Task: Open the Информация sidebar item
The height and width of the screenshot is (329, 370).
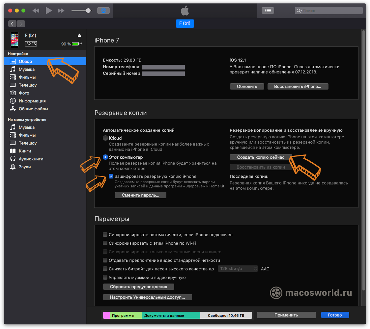Action: (45, 101)
